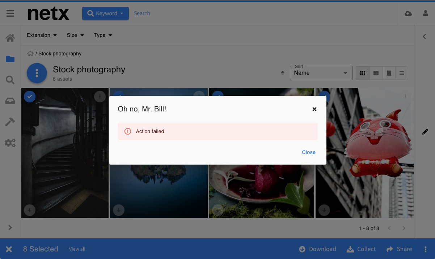Switch to single card view
Screen dimensions: 435x259
389,73
